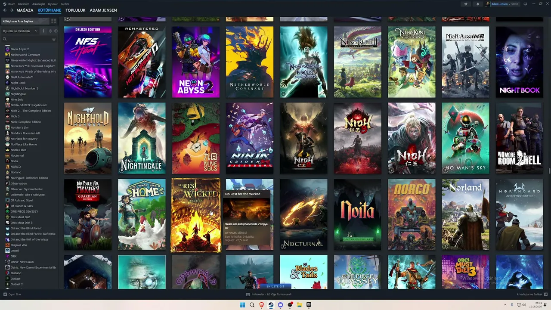Go back with the left arrow

click(x=6, y=10)
